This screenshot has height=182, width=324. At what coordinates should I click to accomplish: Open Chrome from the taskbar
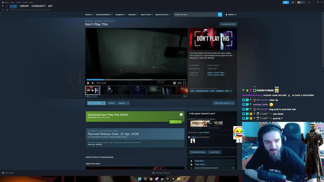pyautogui.click(x=151, y=179)
